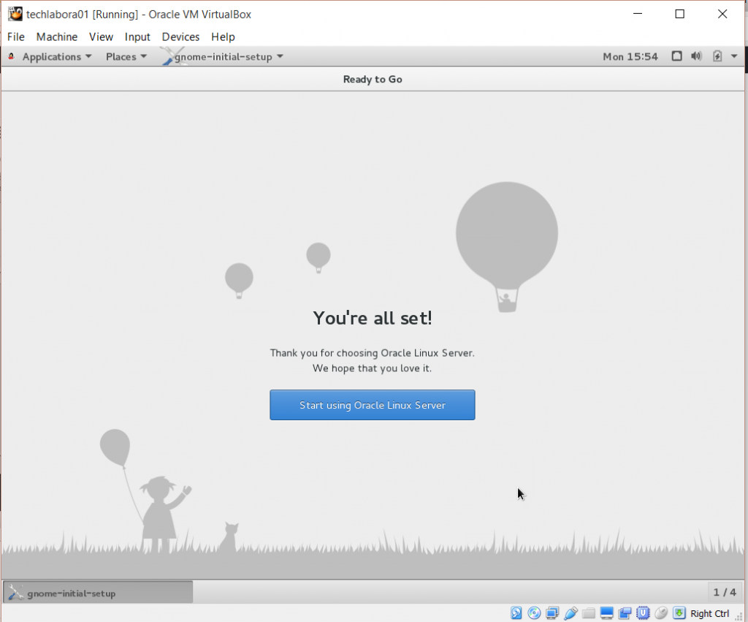The width and height of the screenshot is (748, 622).
Task: Open the Input menu
Action: click(x=137, y=37)
